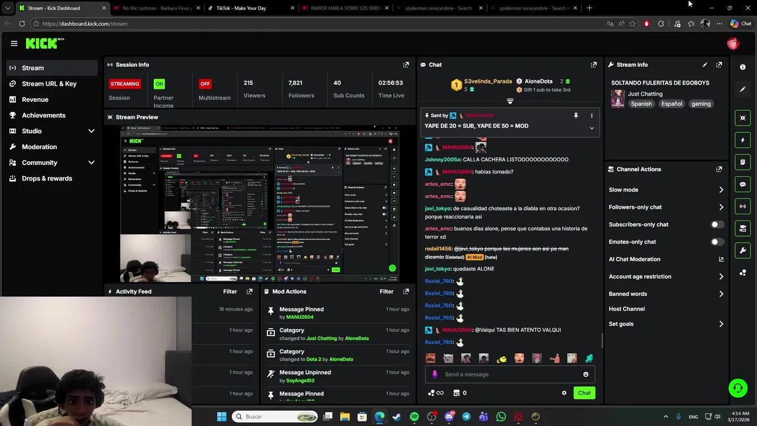Click the Windows Start button
The image size is (757, 426).
221,417
